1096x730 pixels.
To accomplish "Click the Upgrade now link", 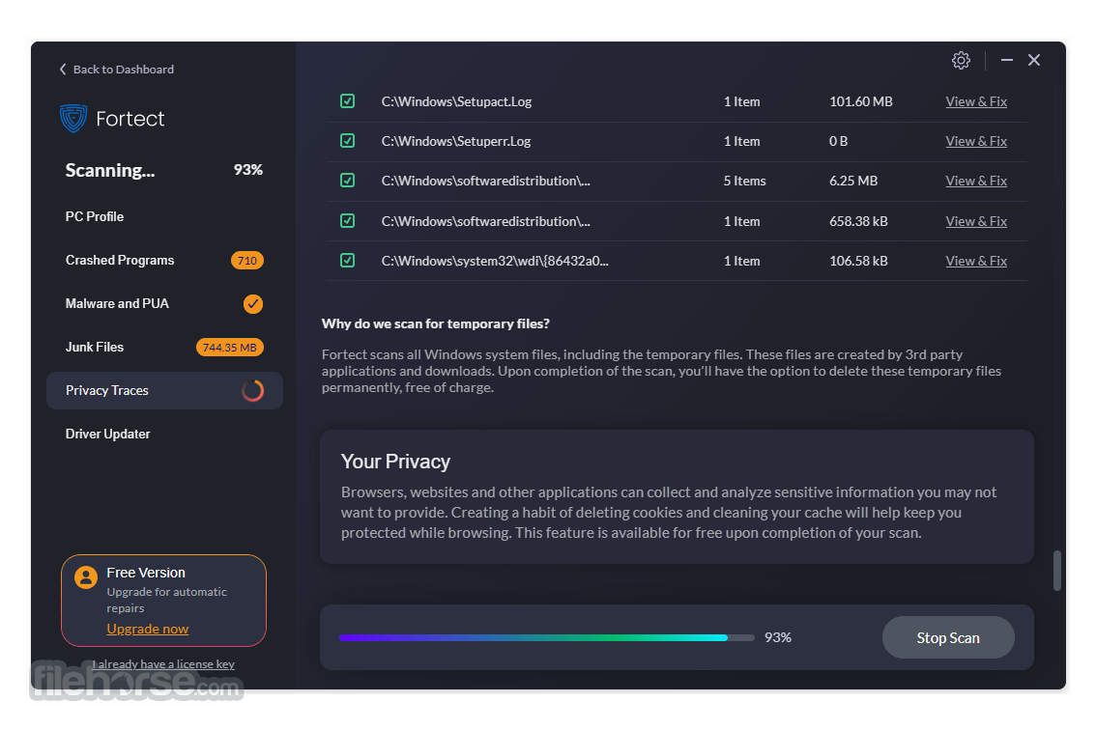I will coord(148,629).
